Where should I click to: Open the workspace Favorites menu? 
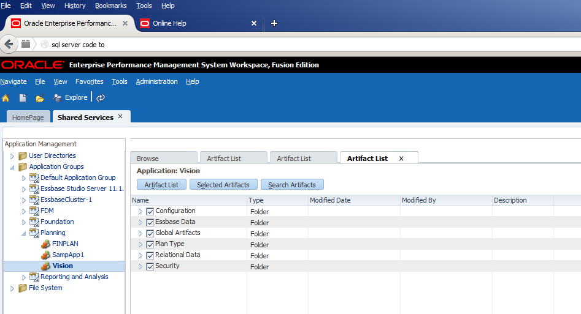point(90,81)
